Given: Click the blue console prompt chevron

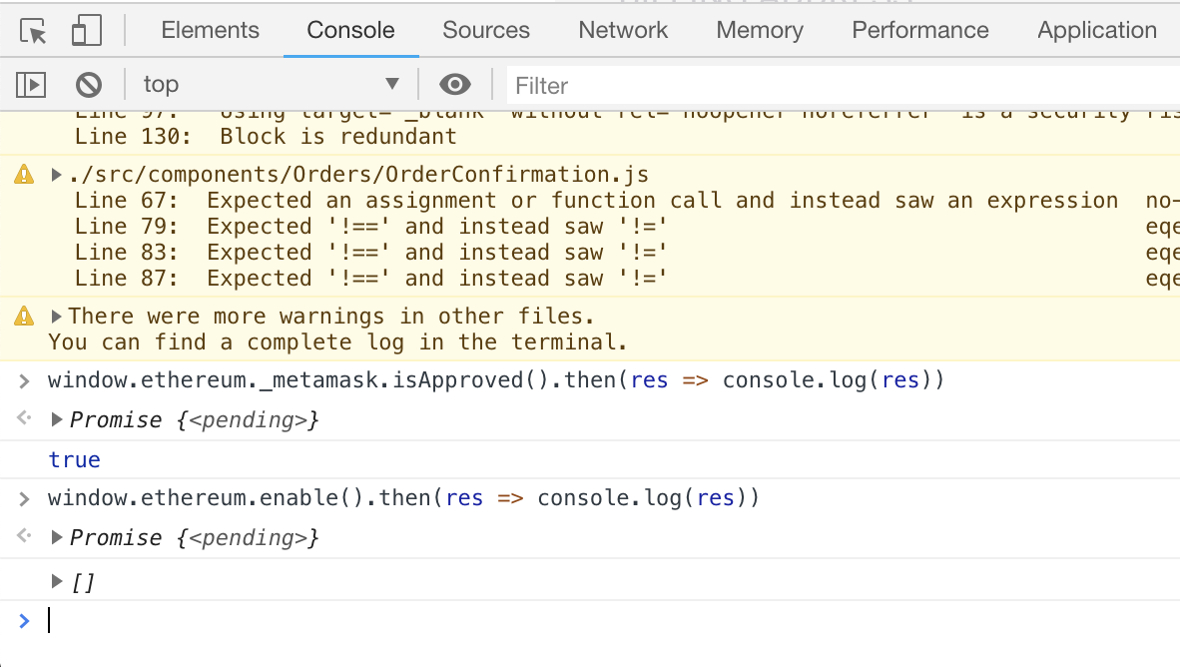Looking at the screenshot, I should [x=25, y=620].
